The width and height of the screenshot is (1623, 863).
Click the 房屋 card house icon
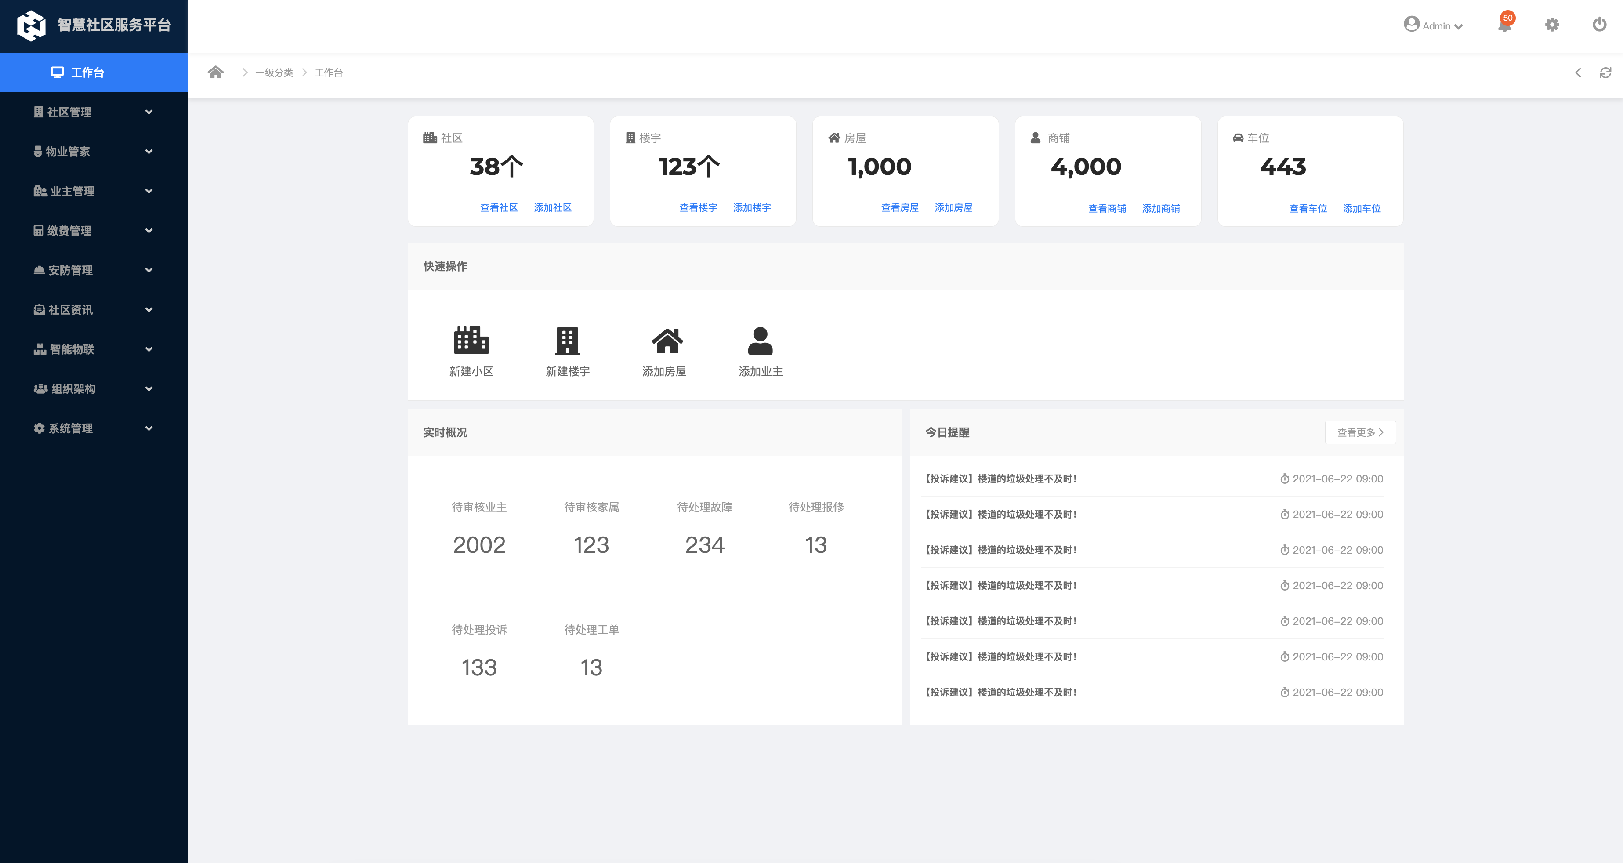click(x=834, y=138)
